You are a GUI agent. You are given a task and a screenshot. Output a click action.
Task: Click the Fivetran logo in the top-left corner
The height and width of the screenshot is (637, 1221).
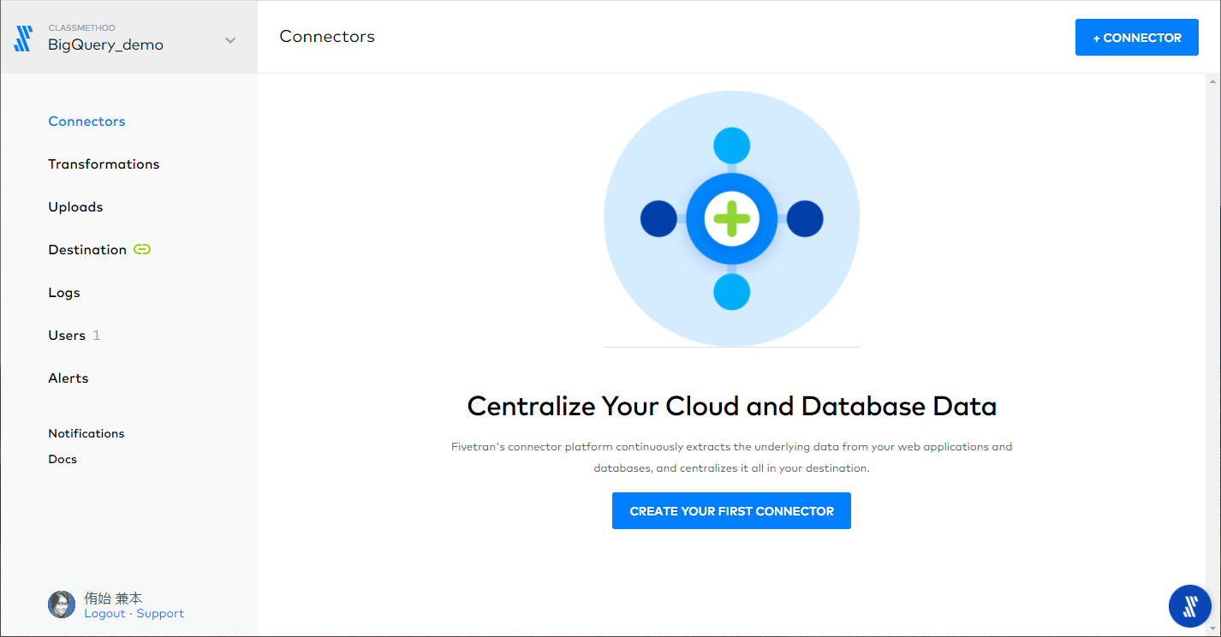click(x=22, y=37)
